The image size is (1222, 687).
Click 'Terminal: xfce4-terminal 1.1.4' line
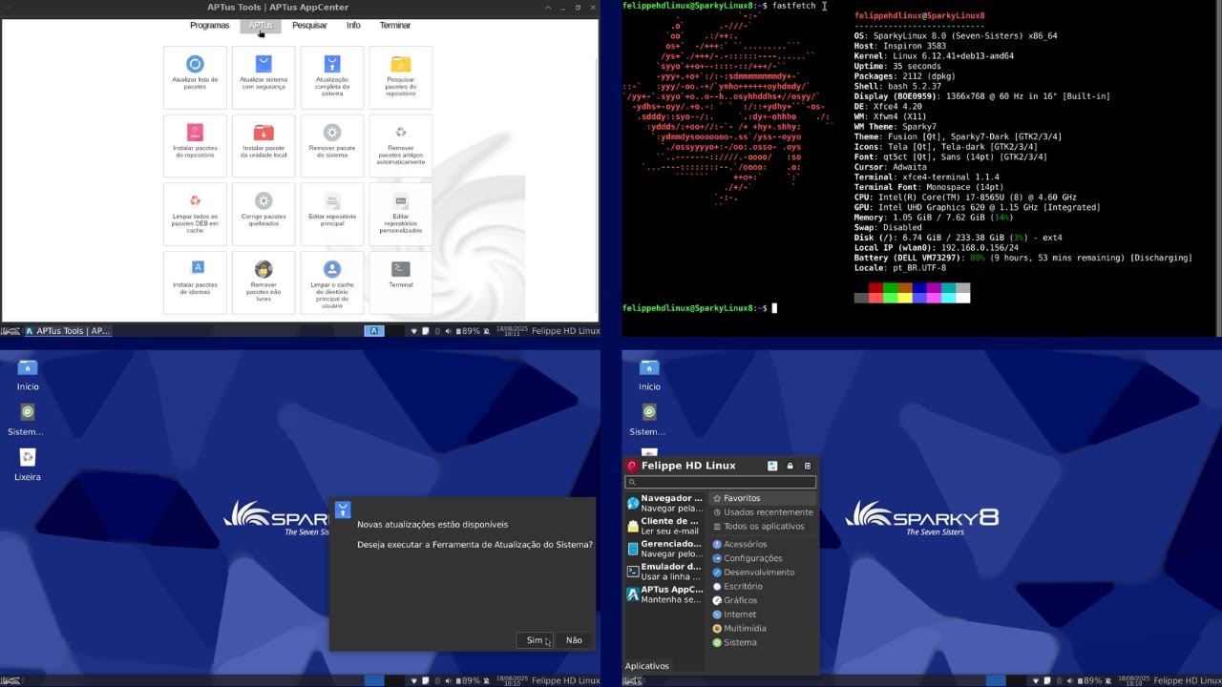927,177
